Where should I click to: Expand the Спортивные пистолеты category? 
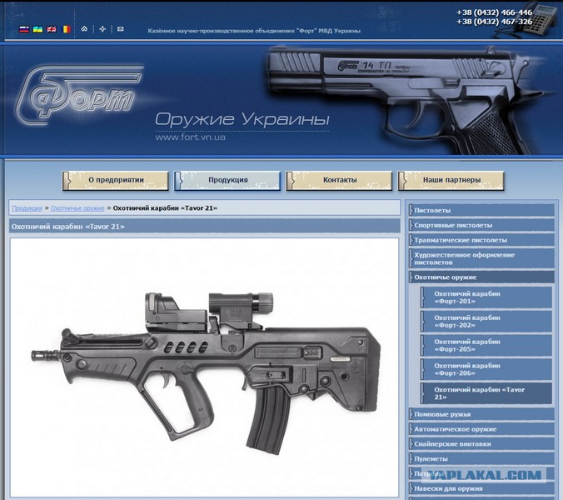481,225
